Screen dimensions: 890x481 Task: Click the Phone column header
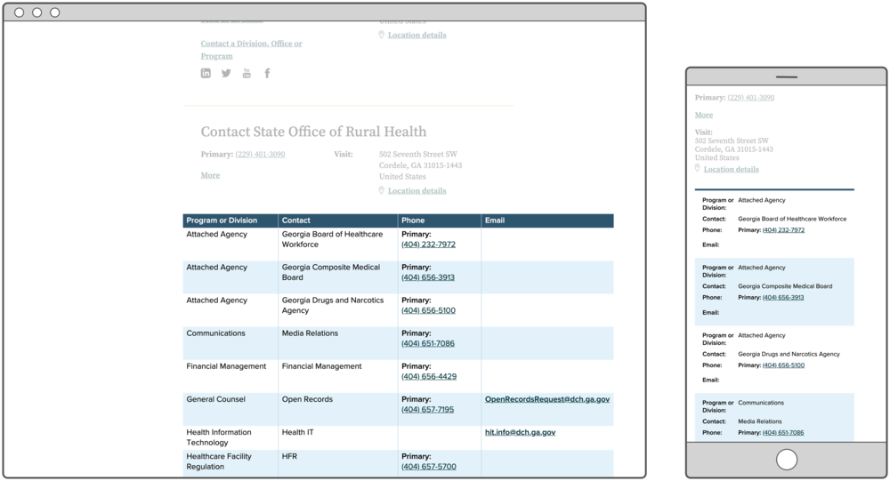tap(440, 220)
